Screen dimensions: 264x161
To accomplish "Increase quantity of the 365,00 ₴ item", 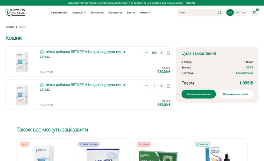I will (x=162, y=86).
